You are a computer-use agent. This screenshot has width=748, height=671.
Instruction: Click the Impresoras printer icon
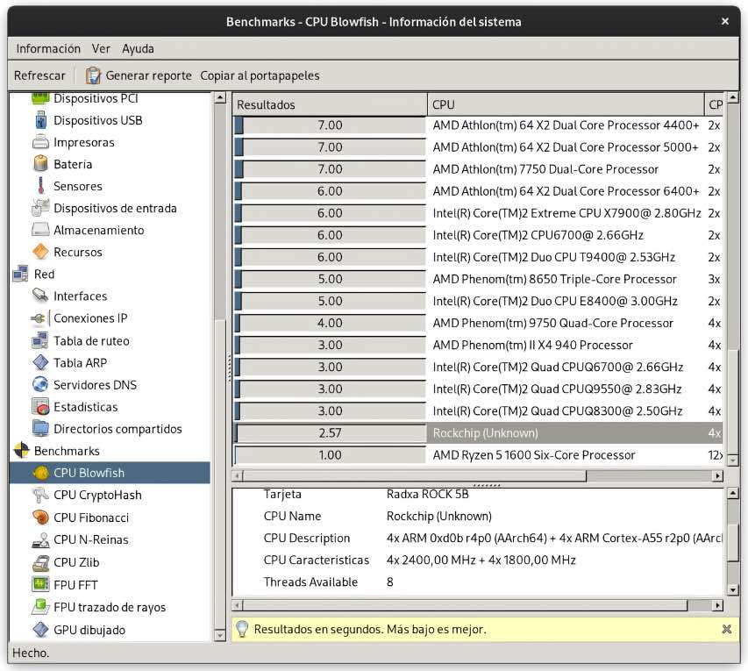pos(40,142)
